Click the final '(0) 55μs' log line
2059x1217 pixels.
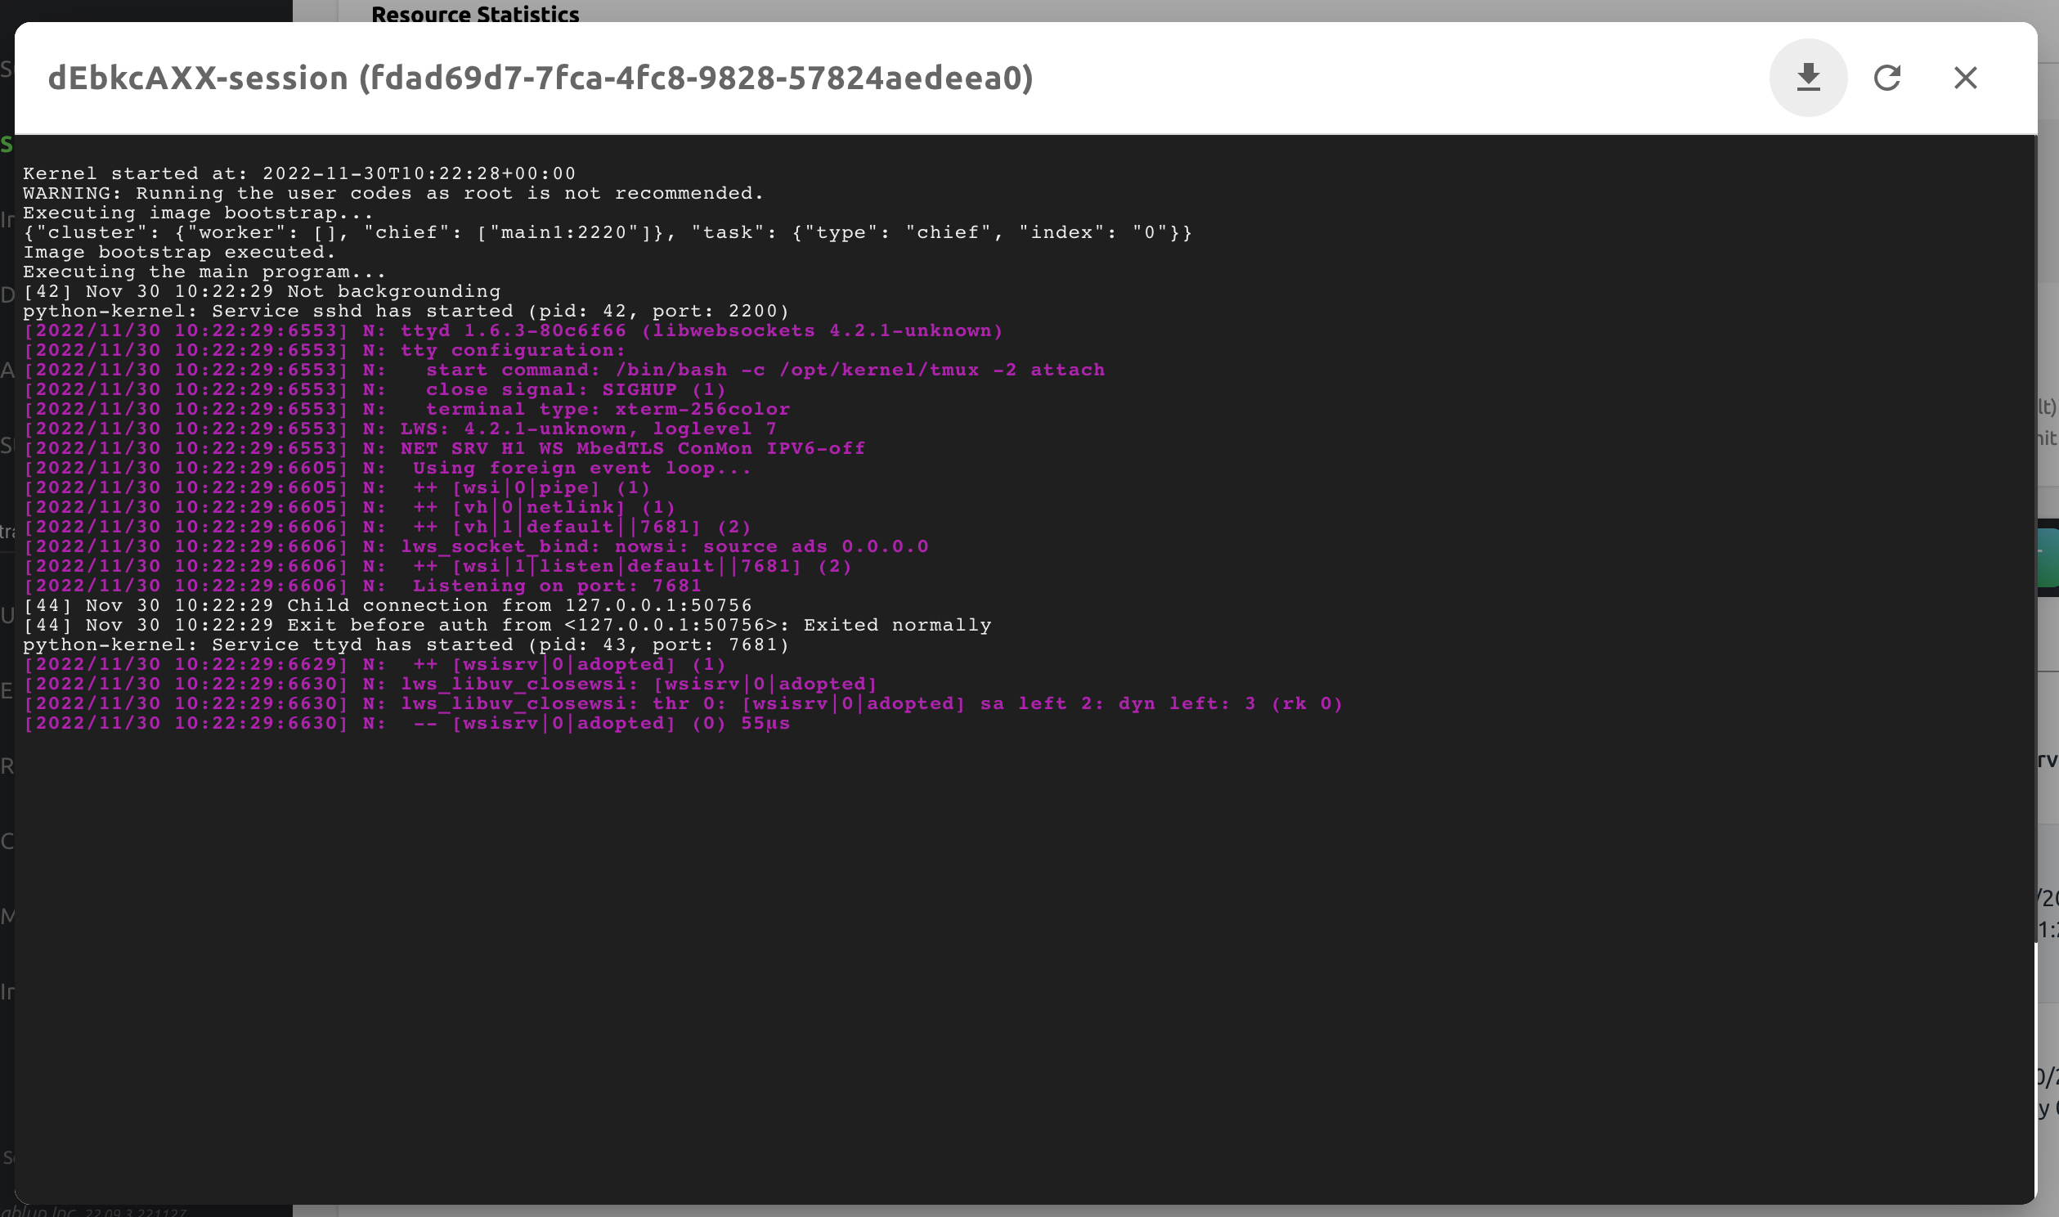pos(406,725)
